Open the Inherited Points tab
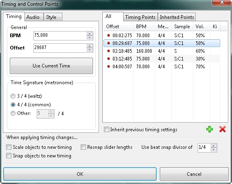Image resolution: width=232 pixels, height=184 pixels. [x=177, y=17]
